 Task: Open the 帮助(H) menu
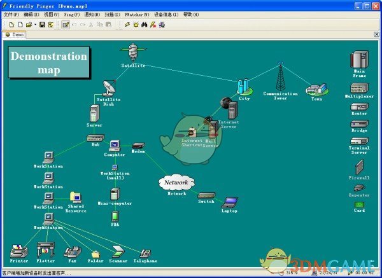(x=191, y=15)
